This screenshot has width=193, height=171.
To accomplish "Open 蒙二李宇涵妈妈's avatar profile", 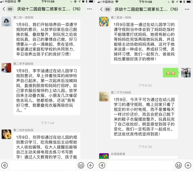I will pyautogui.click(x=6, y=68).
